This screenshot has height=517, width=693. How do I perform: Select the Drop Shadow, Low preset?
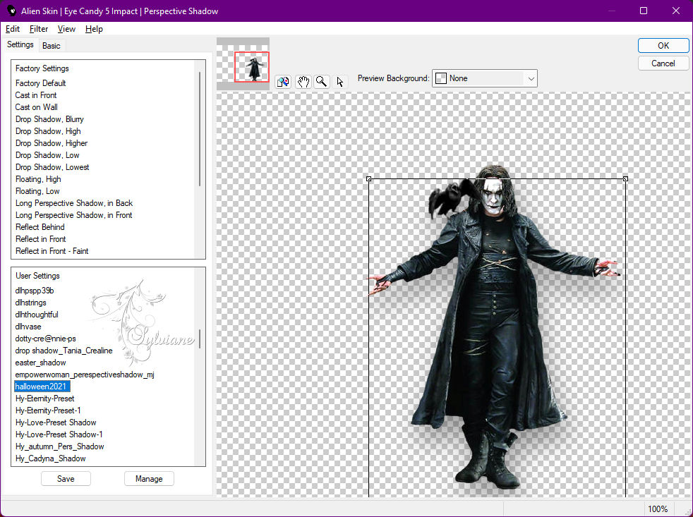47,154
